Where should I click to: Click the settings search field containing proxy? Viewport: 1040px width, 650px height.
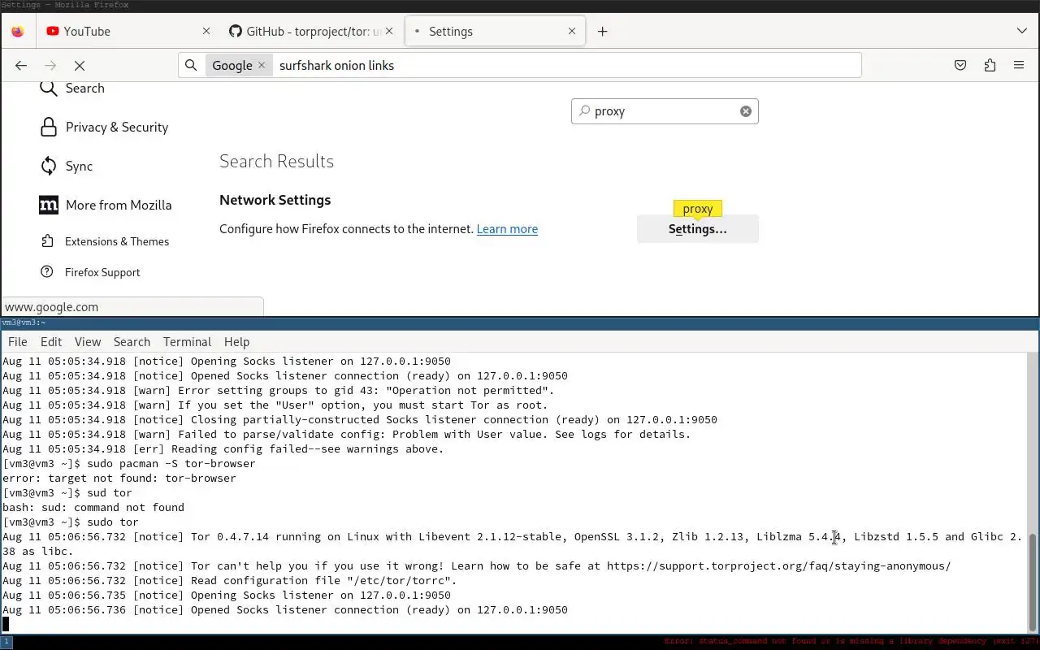tap(665, 111)
